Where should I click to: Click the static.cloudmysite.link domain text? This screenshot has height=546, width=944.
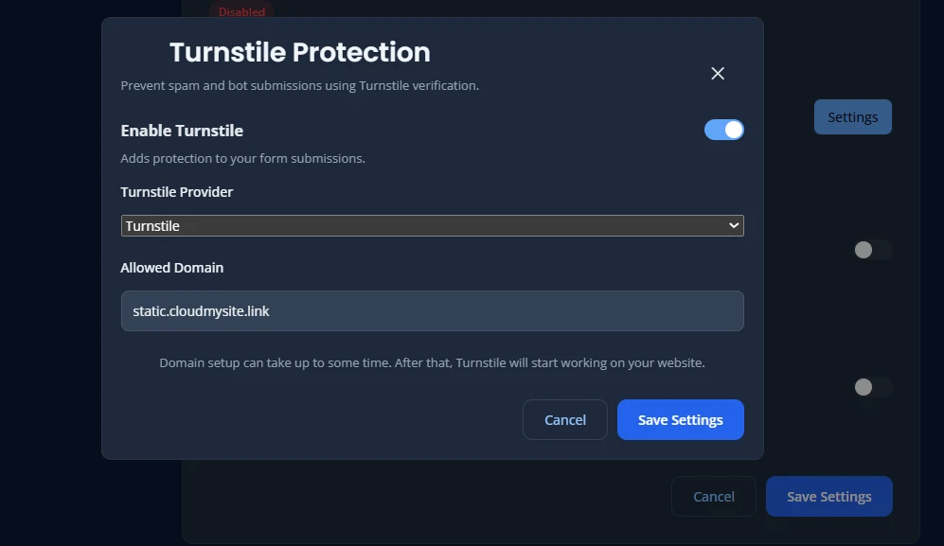[x=202, y=309]
